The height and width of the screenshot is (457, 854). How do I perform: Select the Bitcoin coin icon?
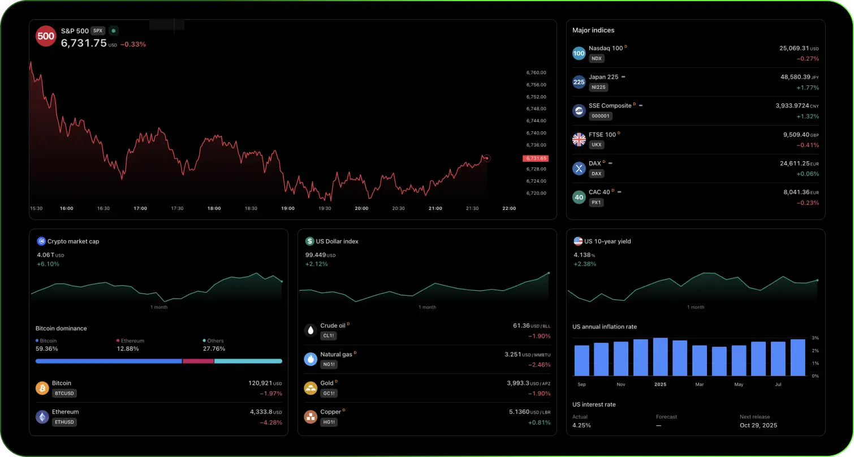(x=42, y=388)
